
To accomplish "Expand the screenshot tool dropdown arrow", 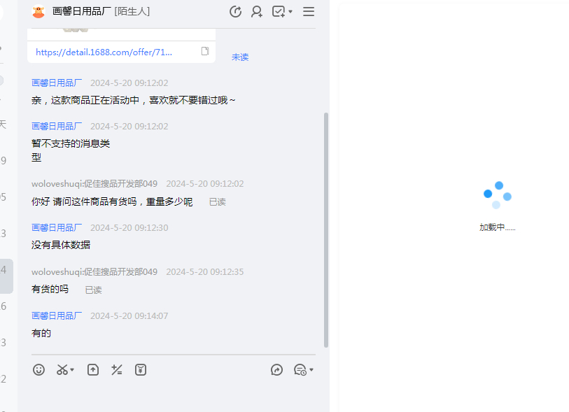I will (x=73, y=369).
